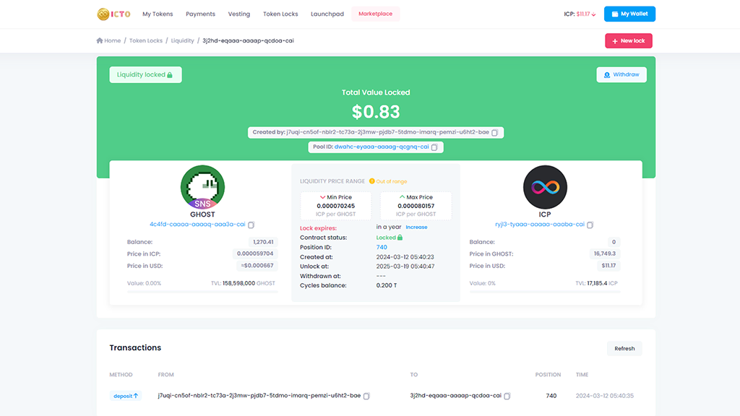Click the GHOST token logo
The height and width of the screenshot is (416, 740).
click(202, 187)
